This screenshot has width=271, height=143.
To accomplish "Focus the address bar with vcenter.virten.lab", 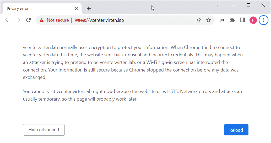I will (133, 20).
